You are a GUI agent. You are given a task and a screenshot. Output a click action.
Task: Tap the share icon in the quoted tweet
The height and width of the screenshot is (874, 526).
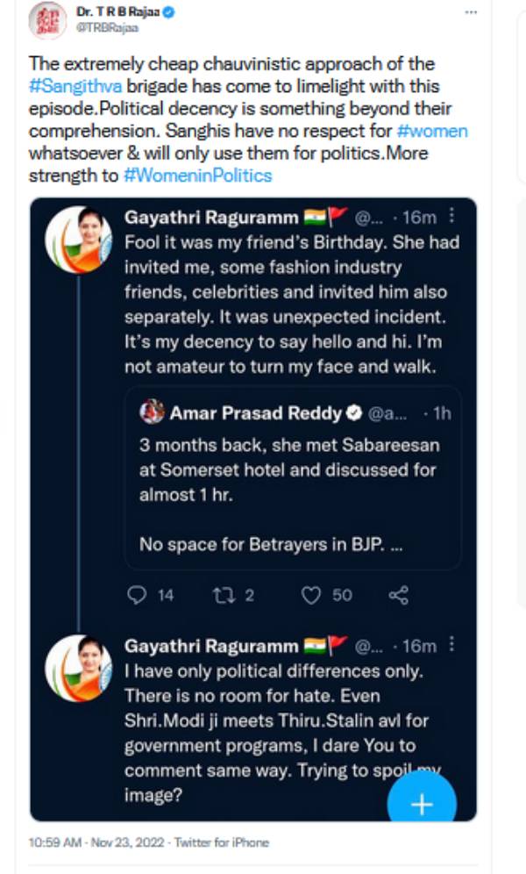pos(399,595)
